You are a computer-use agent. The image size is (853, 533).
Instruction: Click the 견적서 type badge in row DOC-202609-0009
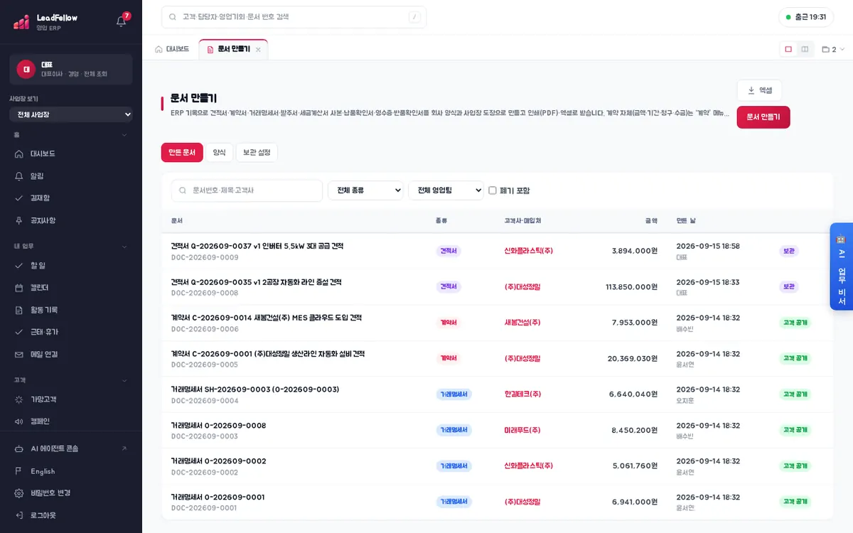click(x=449, y=251)
